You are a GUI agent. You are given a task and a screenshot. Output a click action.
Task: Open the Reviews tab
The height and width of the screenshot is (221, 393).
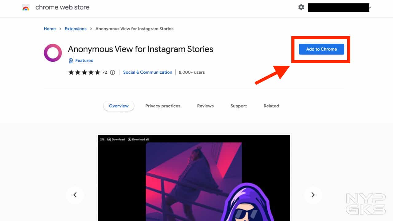(205, 106)
